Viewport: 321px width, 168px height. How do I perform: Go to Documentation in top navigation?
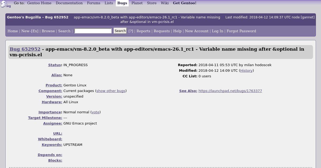coord(69,3)
